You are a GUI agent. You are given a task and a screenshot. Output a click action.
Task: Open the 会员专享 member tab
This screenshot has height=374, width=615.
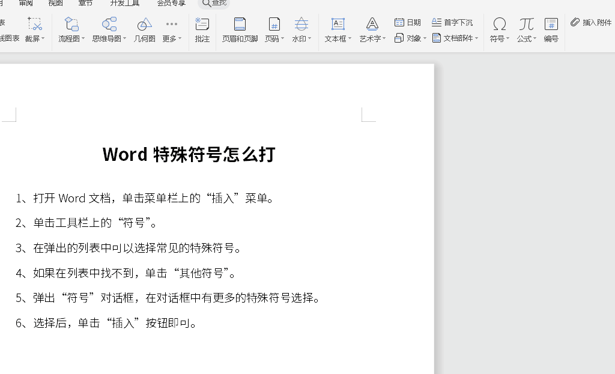(x=171, y=3)
